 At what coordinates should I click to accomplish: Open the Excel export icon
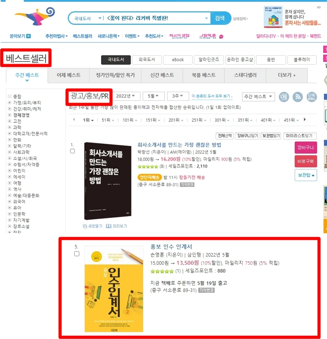click(284, 97)
